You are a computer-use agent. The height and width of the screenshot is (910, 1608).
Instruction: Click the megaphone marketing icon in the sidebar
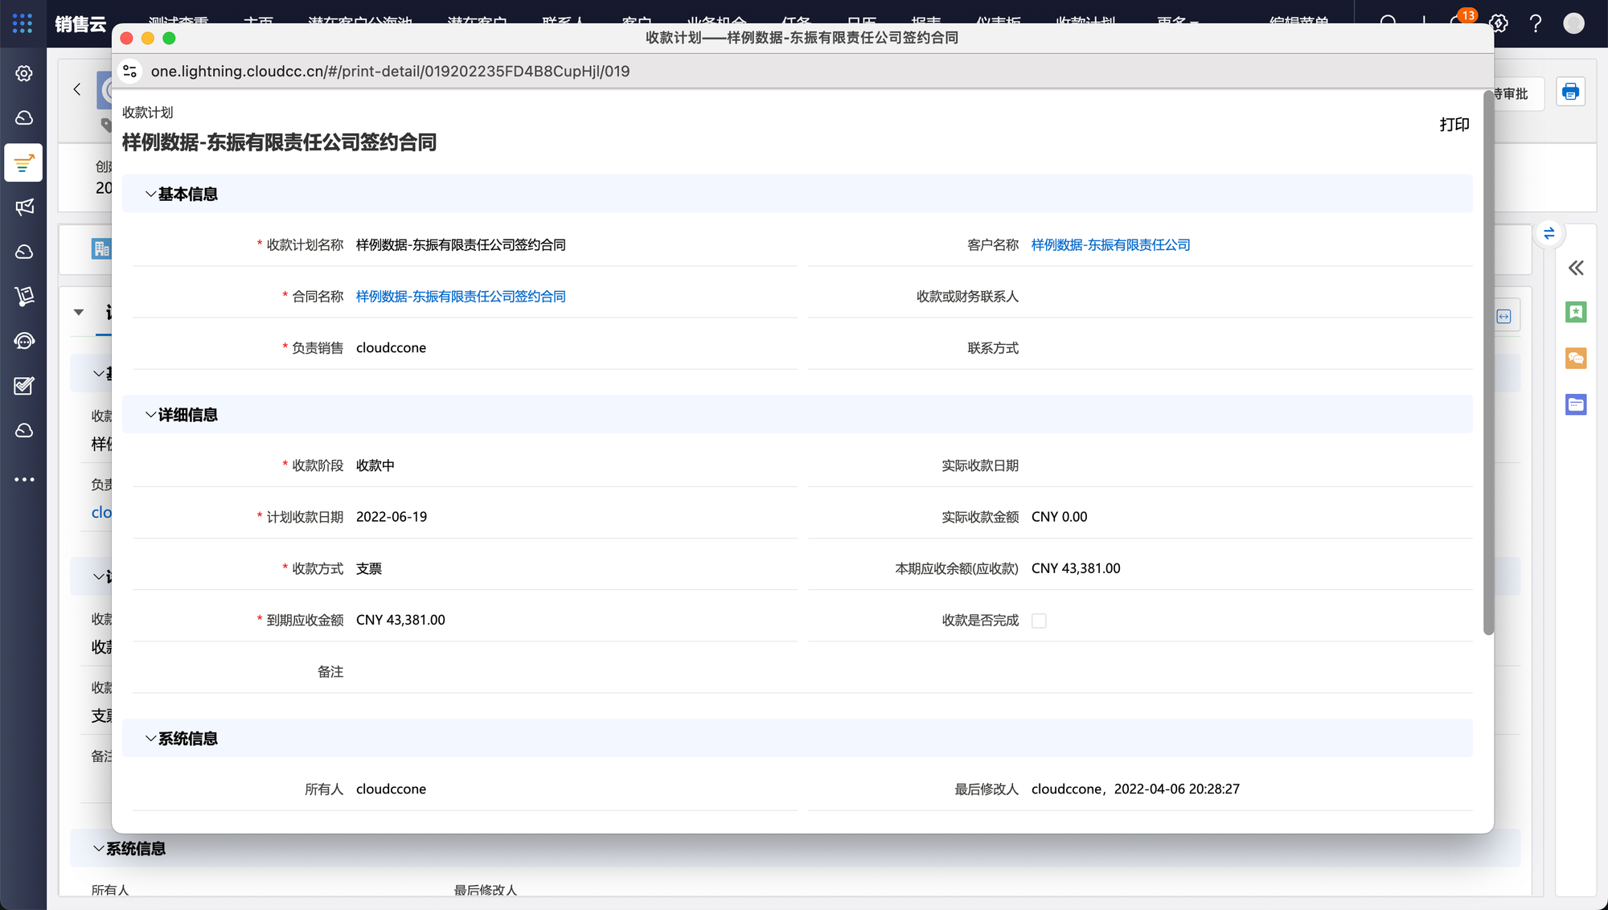pos(24,207)
